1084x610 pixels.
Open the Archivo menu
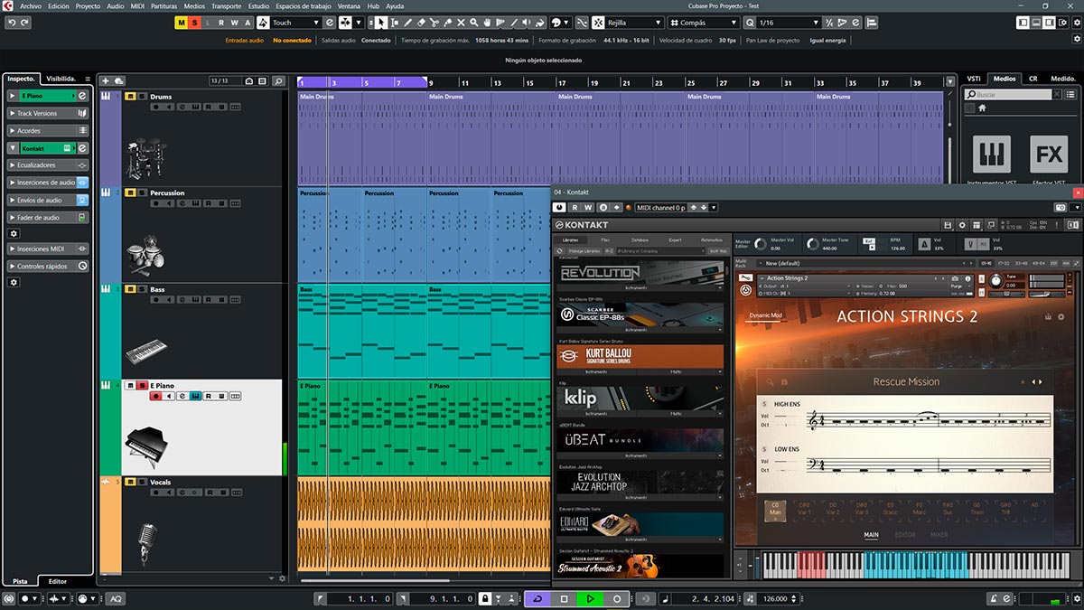click(x=31, y=5)
